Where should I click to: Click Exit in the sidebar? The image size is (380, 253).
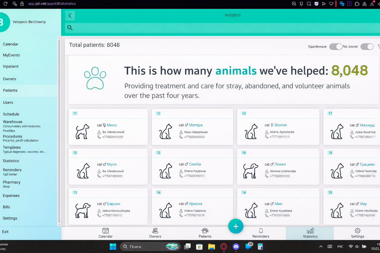click(x=6, y=232)
